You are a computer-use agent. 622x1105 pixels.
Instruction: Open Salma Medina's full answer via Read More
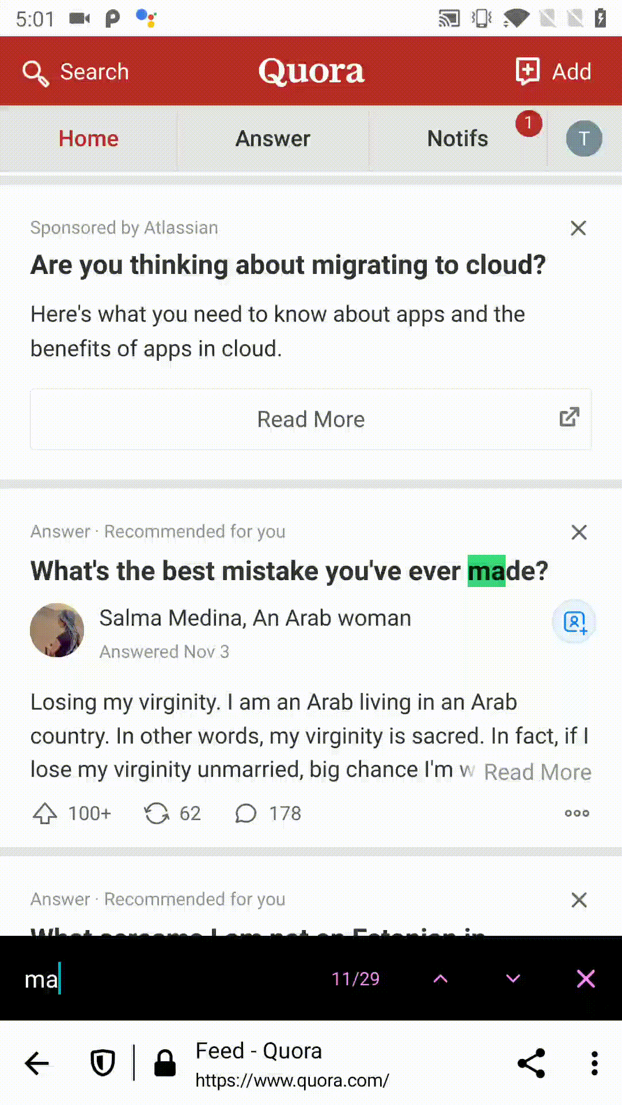537,772
